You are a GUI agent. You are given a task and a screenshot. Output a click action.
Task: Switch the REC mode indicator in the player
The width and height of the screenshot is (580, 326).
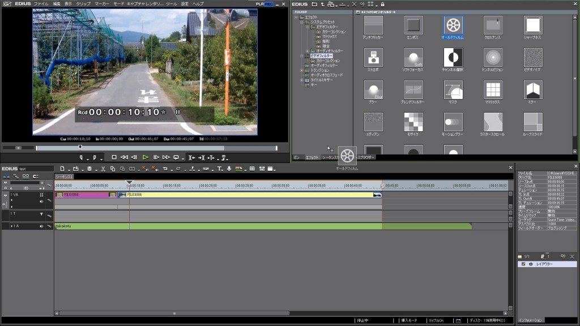[269, 4]
